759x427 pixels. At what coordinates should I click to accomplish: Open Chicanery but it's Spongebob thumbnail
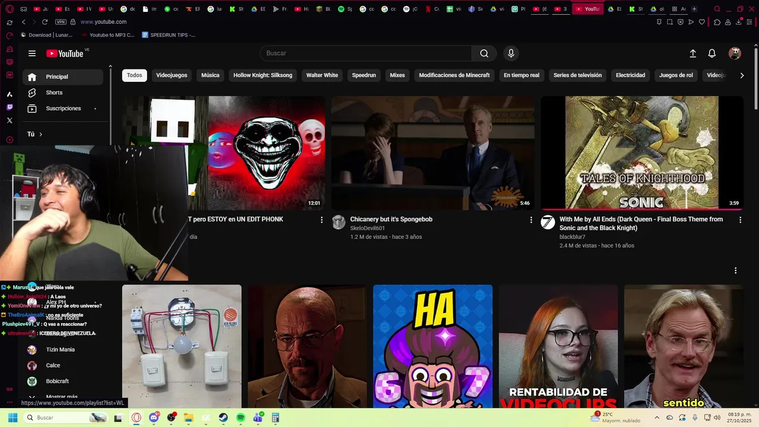pos(432,152)
